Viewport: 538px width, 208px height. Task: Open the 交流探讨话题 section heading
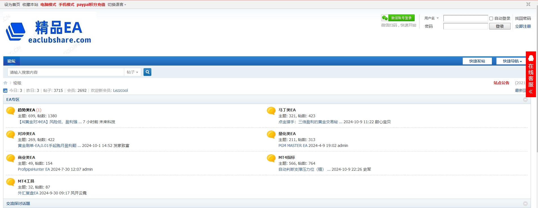point(18,203)
